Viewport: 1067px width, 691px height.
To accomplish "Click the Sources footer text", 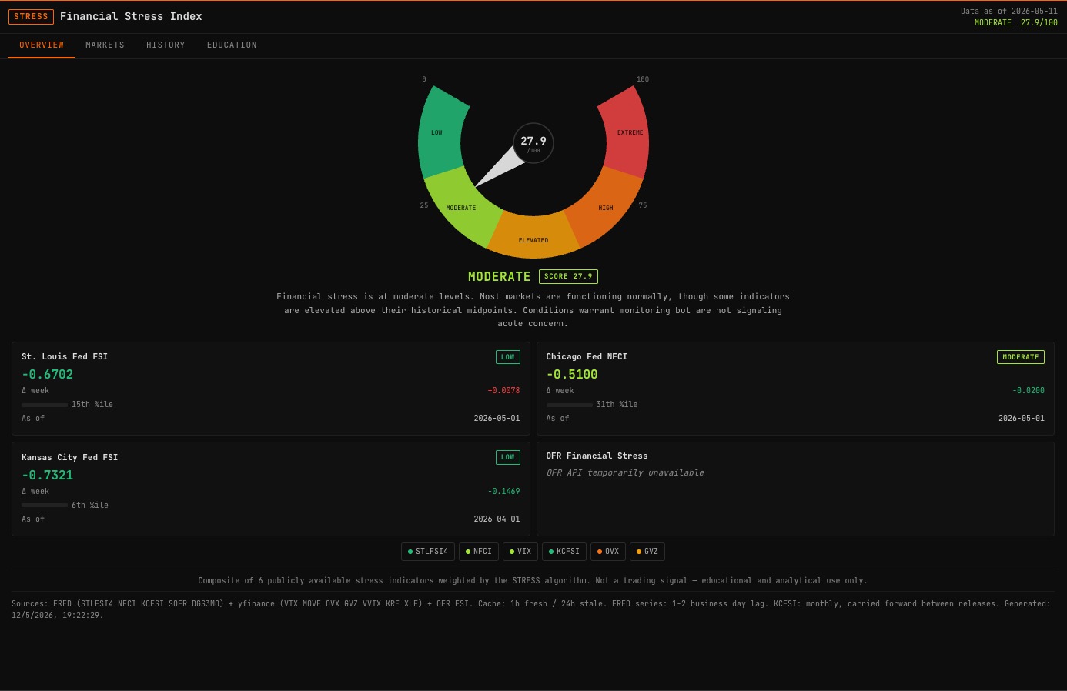I will [530, 609].
